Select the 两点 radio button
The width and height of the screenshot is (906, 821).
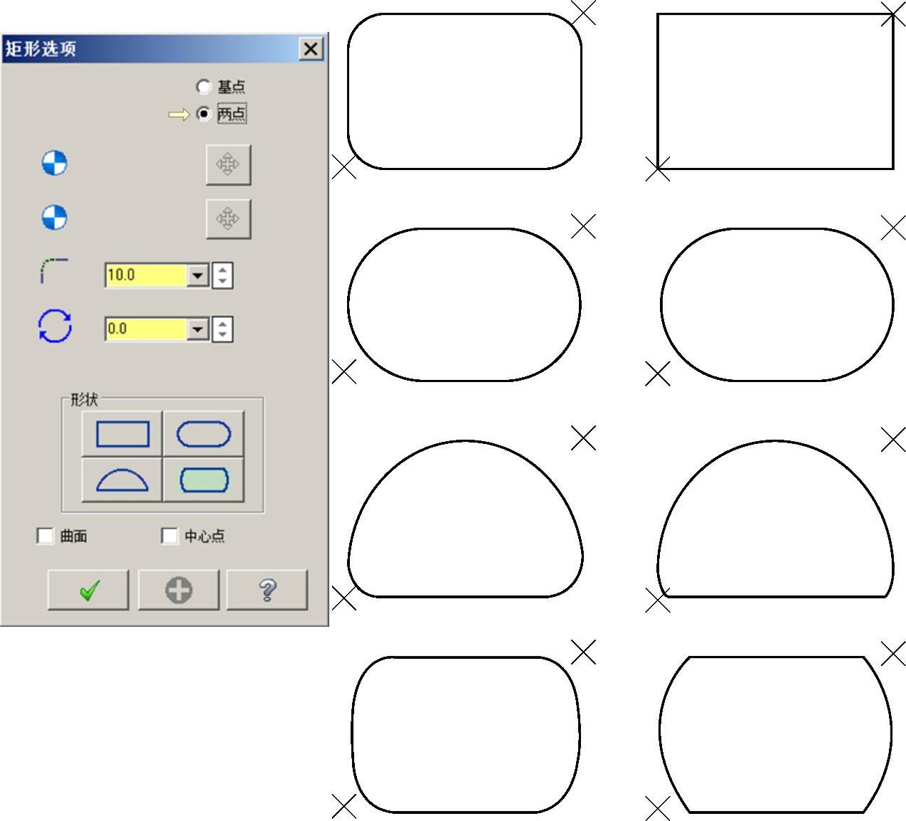point(204,114)
